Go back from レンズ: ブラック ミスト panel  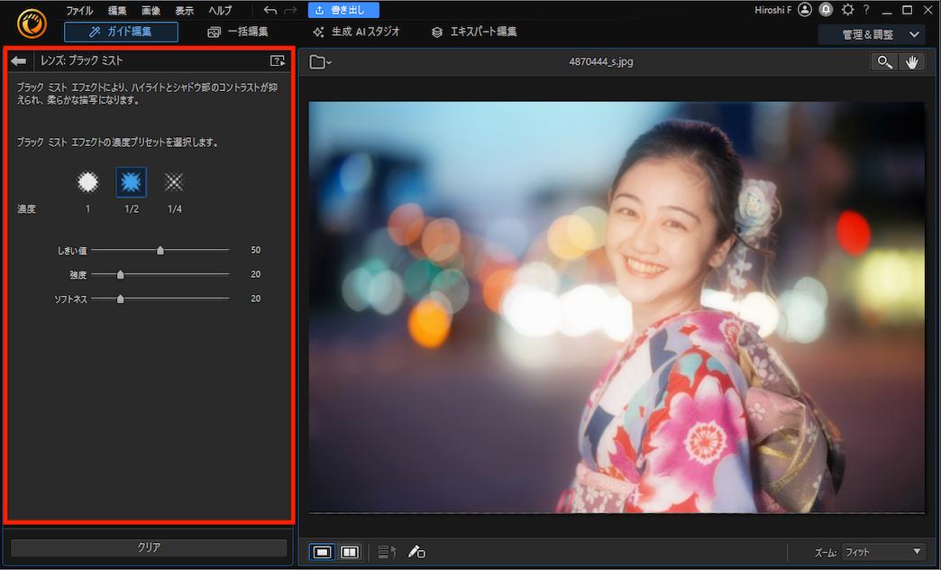pos(19,60)
